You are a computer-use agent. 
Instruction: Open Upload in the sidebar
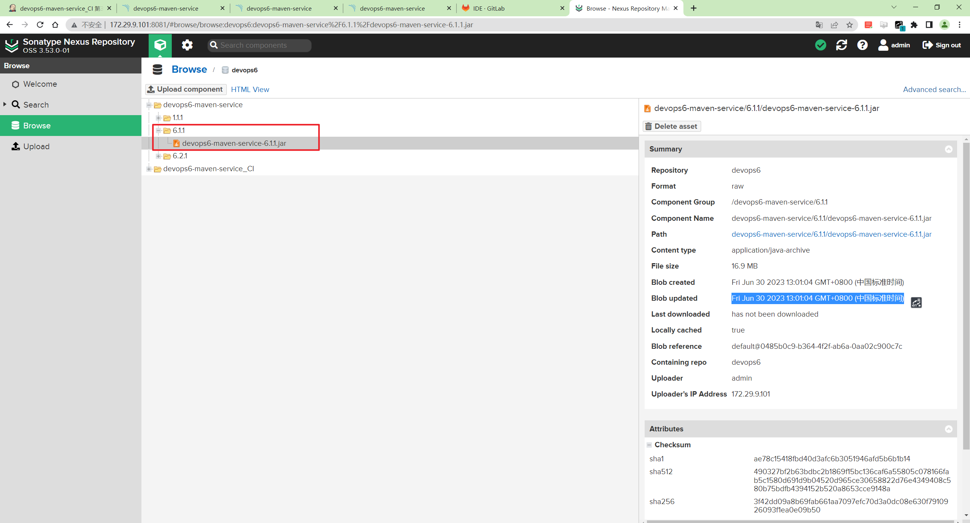[71, 147]
